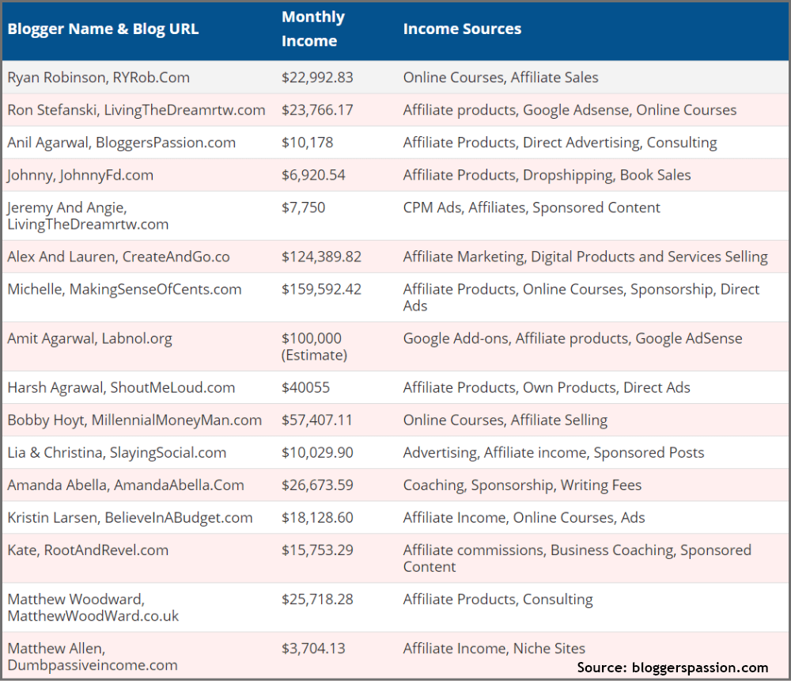791x681 pixels.
Task: Click 'Affiliate Products, Dropshipping, Book Sales'
Action: tap(547, 175)
